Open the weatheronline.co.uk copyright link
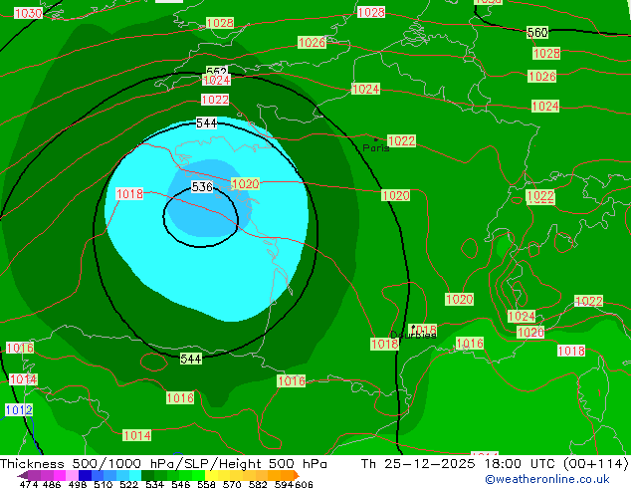 coord(547,479)
